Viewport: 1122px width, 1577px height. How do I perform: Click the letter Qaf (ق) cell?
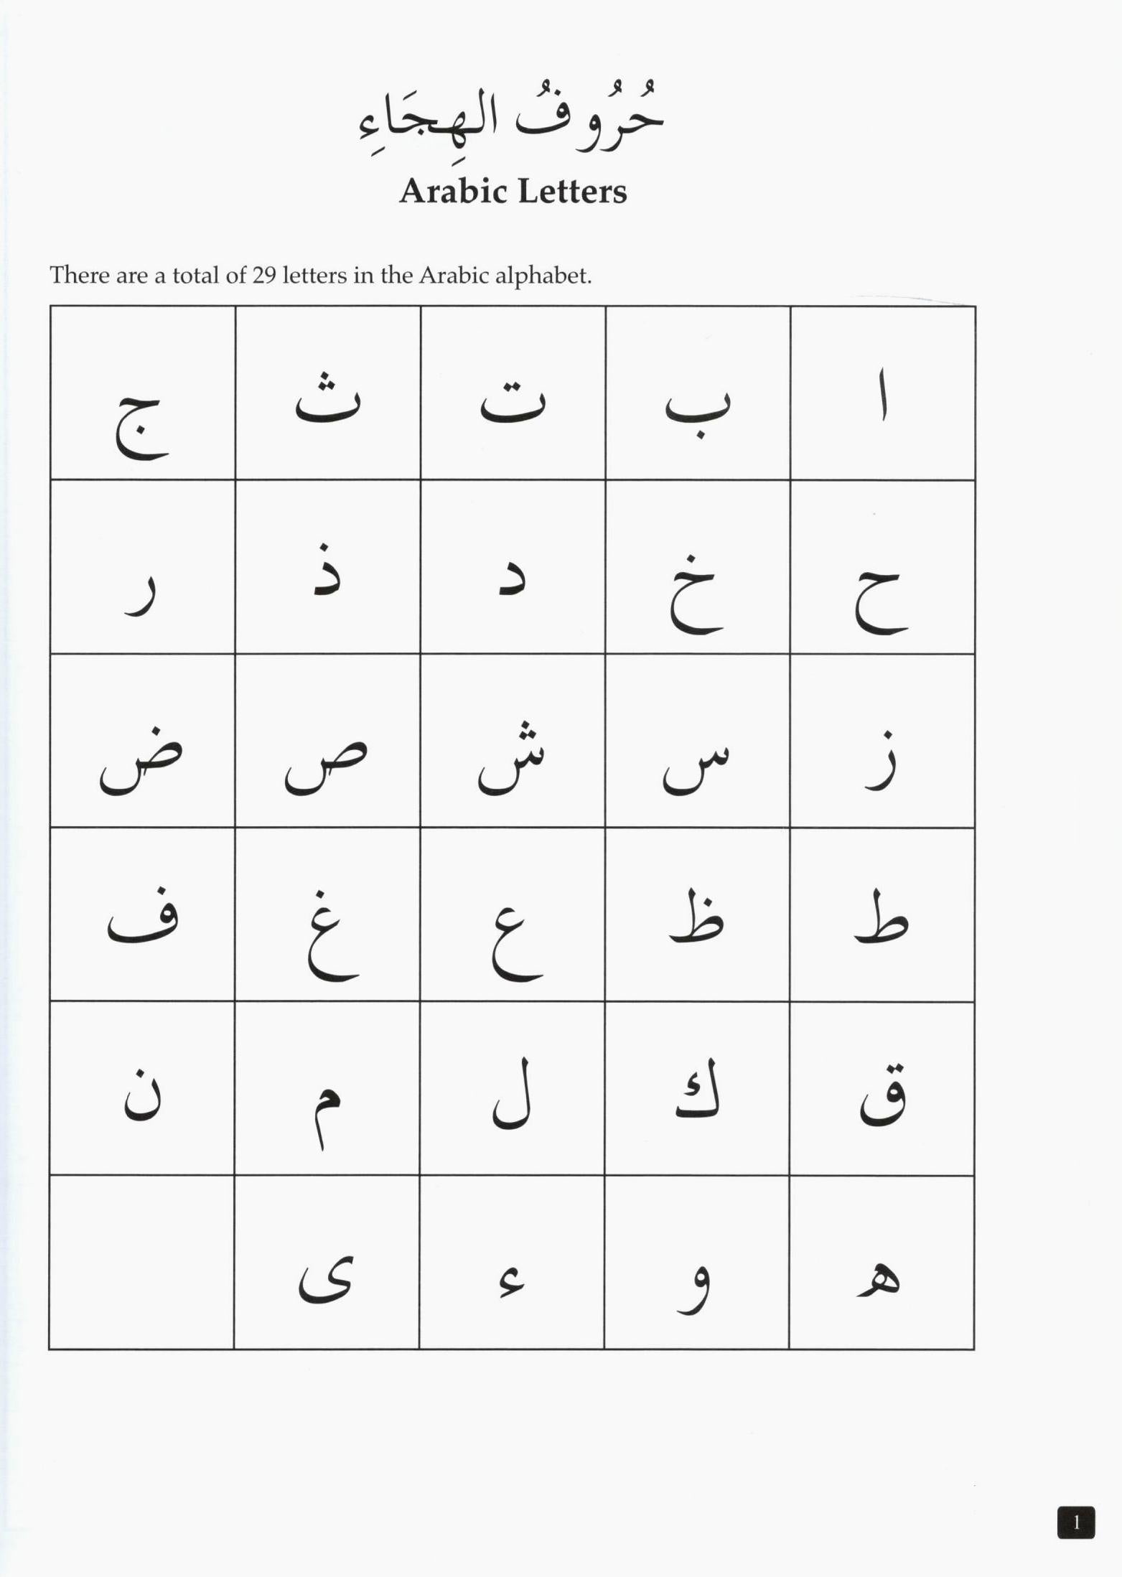point(883,1088)
